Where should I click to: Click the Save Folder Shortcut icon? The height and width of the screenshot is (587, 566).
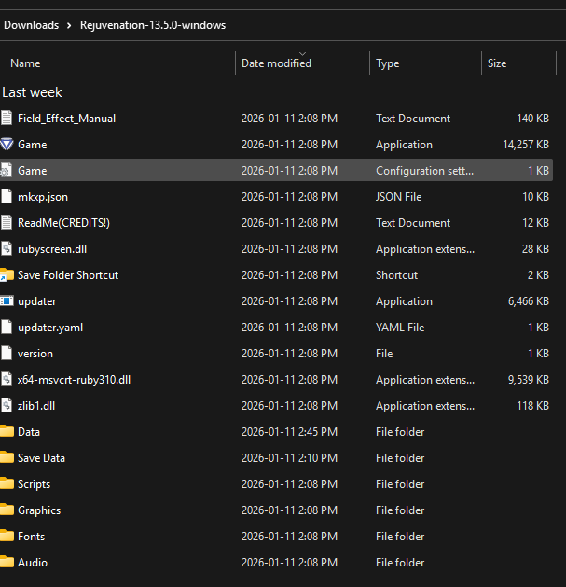(7, 275)
